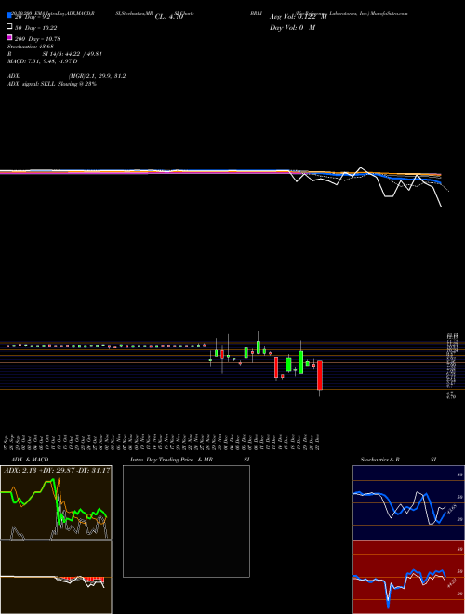Click the price scale labels at right
The image size is (465, 614).
[x=451, y=366]
